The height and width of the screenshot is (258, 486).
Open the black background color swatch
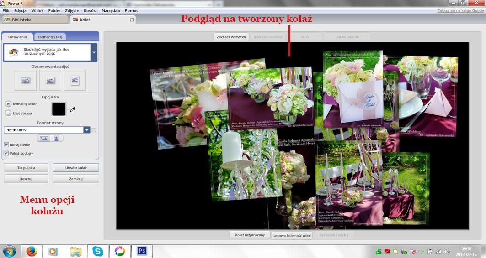[x=59, y=109]
